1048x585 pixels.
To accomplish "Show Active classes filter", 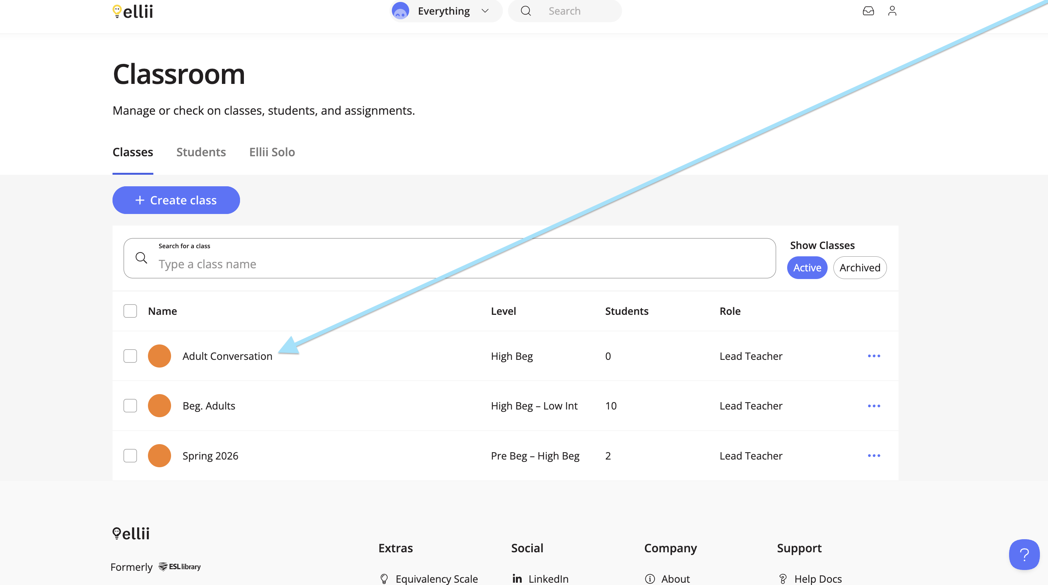I will pos(807,268).
